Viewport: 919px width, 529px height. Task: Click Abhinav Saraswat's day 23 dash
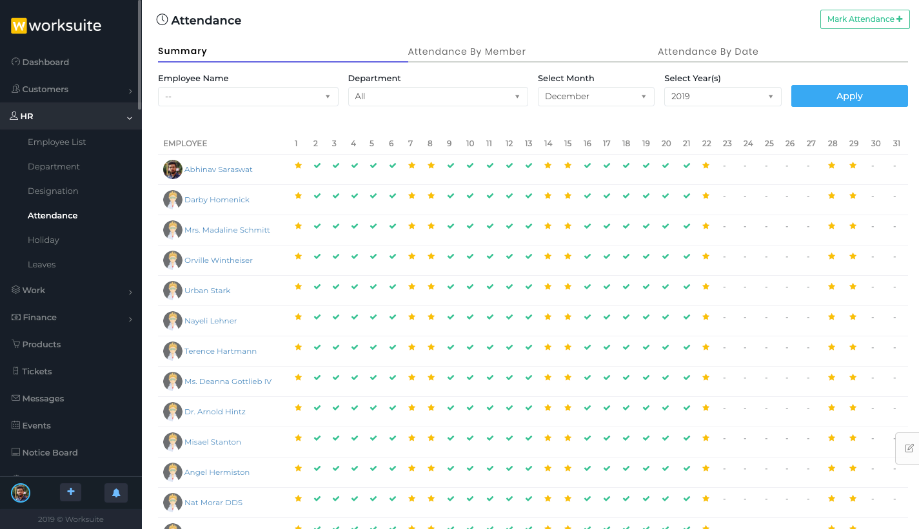pos(724,166)
